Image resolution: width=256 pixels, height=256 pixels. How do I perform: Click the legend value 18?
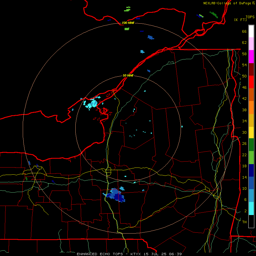(244, 166)
